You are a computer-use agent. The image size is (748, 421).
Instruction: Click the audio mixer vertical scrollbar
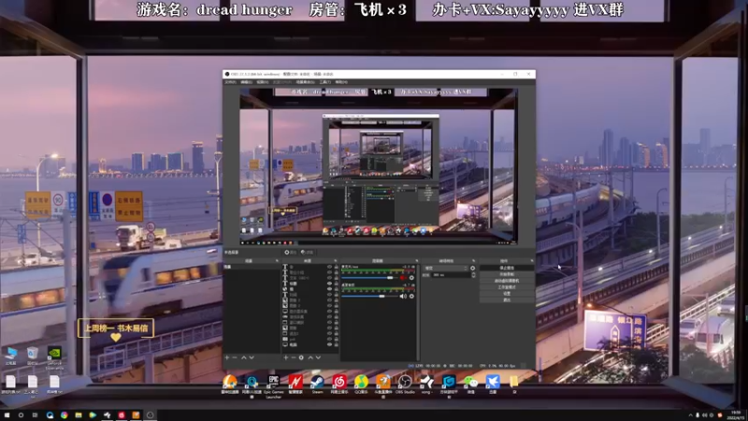418,311
